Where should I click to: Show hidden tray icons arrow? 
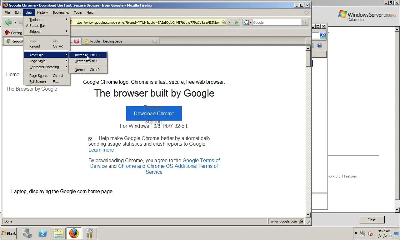point(356,233)
